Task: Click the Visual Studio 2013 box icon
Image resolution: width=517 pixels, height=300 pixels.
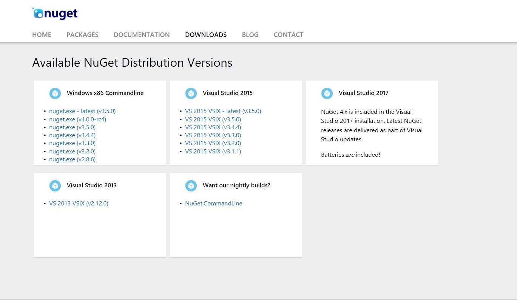Action: (55, 185)
